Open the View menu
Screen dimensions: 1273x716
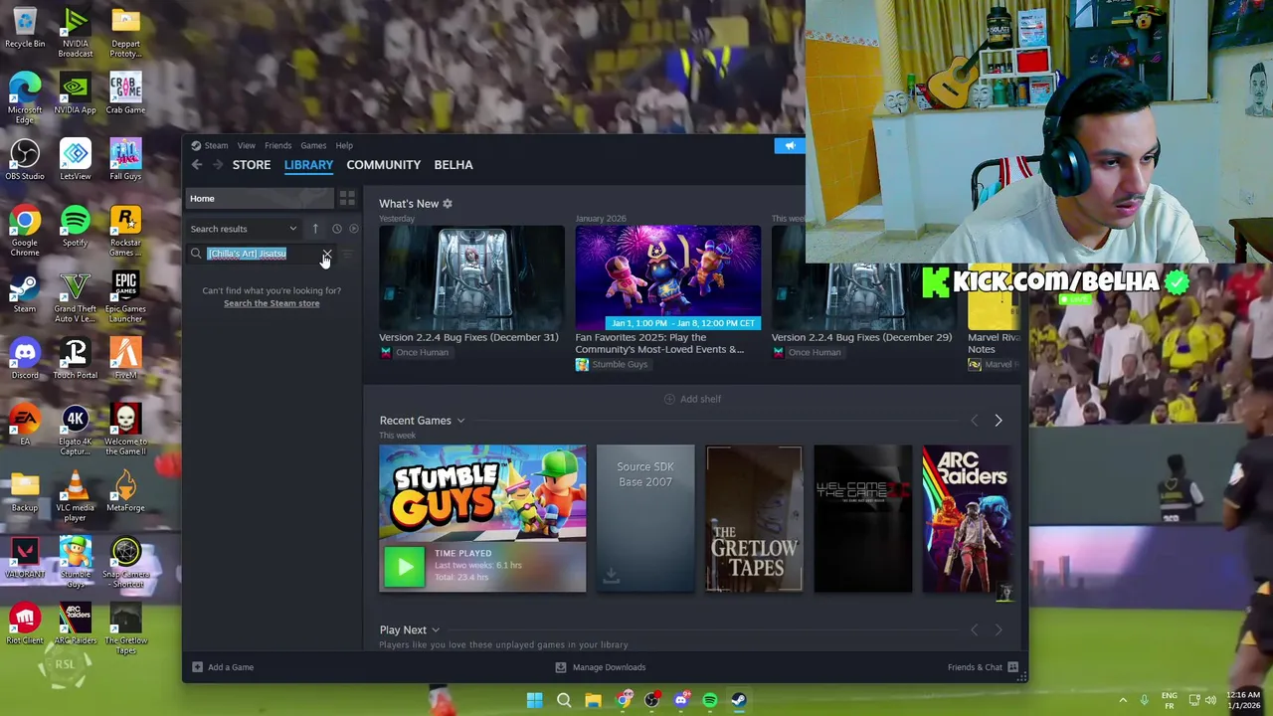coord(246,145)
